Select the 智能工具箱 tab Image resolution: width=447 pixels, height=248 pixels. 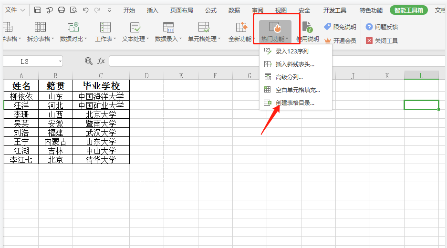click(408, 10)
